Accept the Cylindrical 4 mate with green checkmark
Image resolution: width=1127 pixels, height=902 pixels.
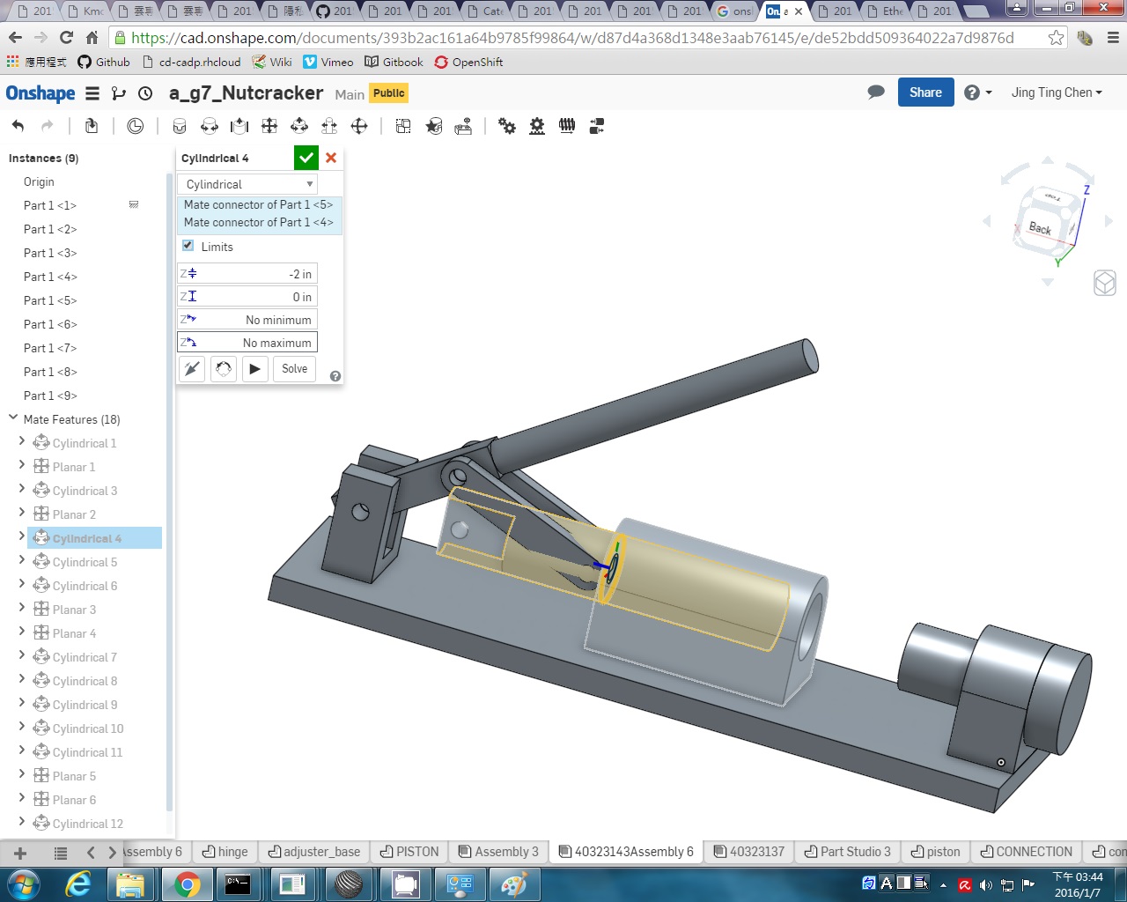pos(306,158)
